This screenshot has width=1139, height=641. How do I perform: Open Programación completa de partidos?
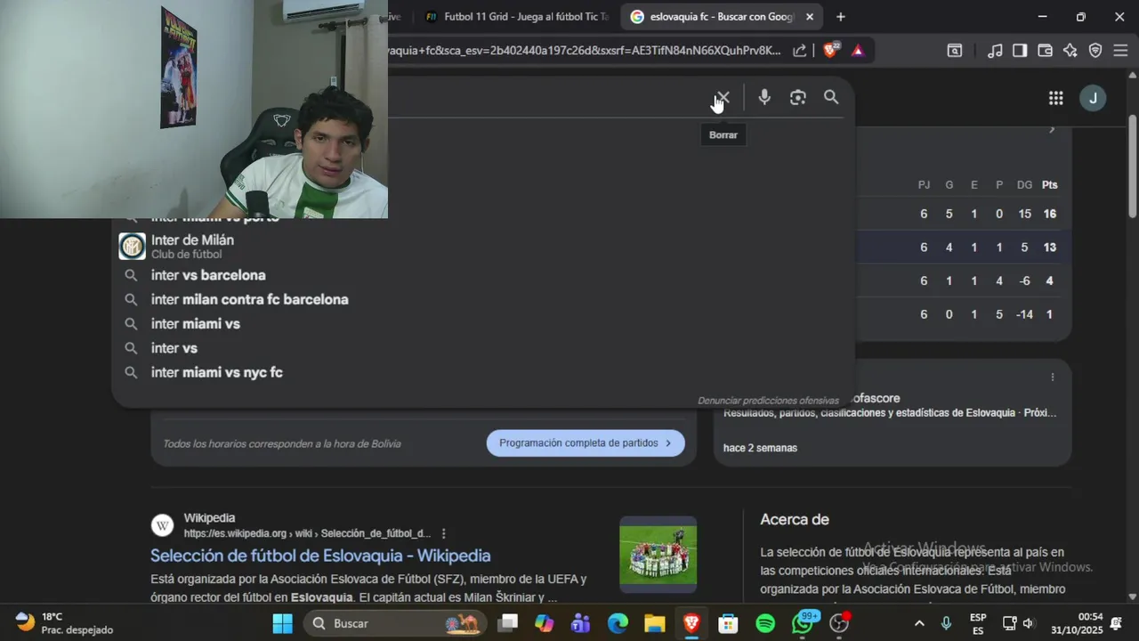pyautogui.click(x=586, y=442)
